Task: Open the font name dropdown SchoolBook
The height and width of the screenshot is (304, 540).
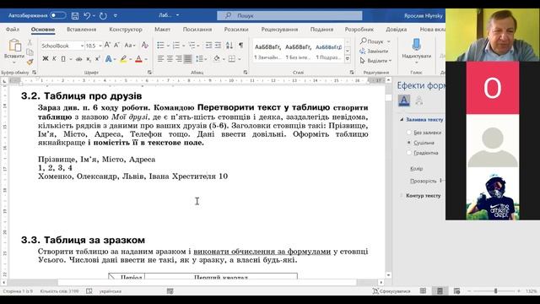Action: (82, 46)
